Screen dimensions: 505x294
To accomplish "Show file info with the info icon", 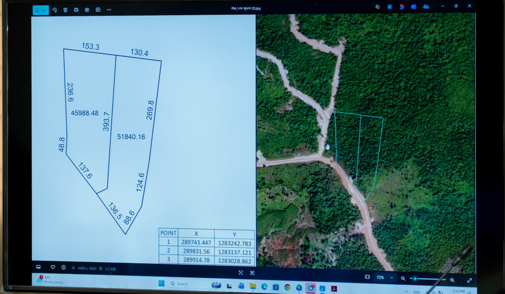I will (x=64, y=267).
